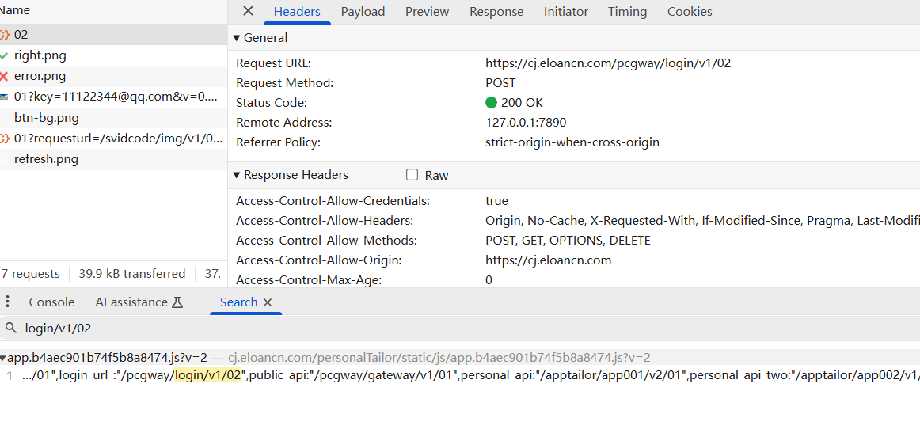Click the search magnifier icon

click(x=10, y=328)
